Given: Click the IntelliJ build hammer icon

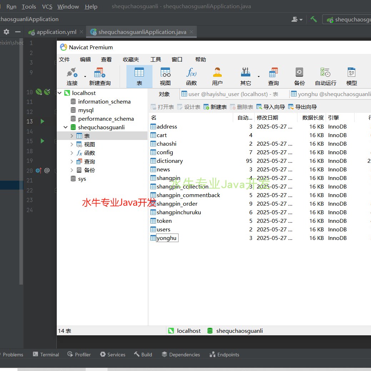Looking at the screenshot, I should [x=314, y=19].
